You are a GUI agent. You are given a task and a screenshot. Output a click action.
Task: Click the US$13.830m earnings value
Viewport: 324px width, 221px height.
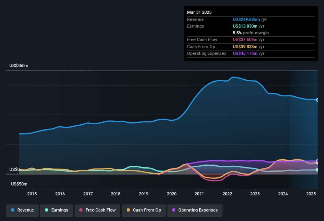[245, 26]
